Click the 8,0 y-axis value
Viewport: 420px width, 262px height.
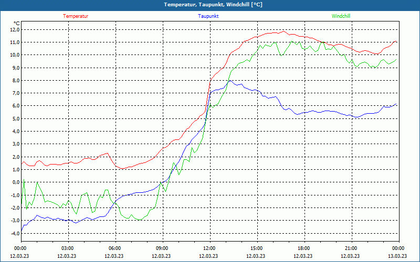16,81
